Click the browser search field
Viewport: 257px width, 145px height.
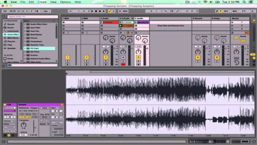click(x=33, y=17)
